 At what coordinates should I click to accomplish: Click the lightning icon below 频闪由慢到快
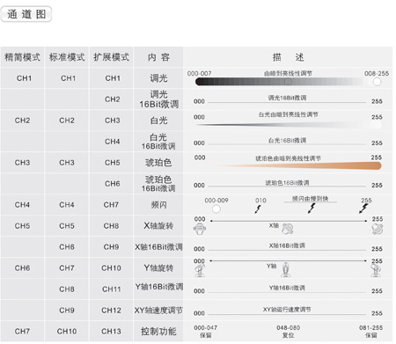[312, 208]
